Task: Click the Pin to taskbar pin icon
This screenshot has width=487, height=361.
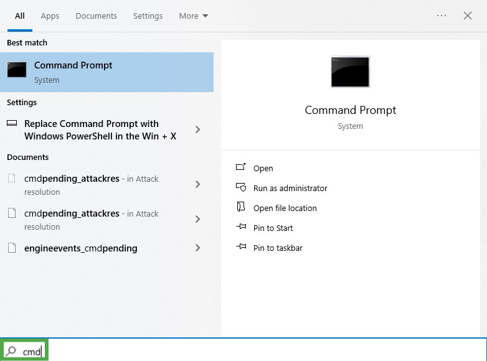Action: point(241,246)
